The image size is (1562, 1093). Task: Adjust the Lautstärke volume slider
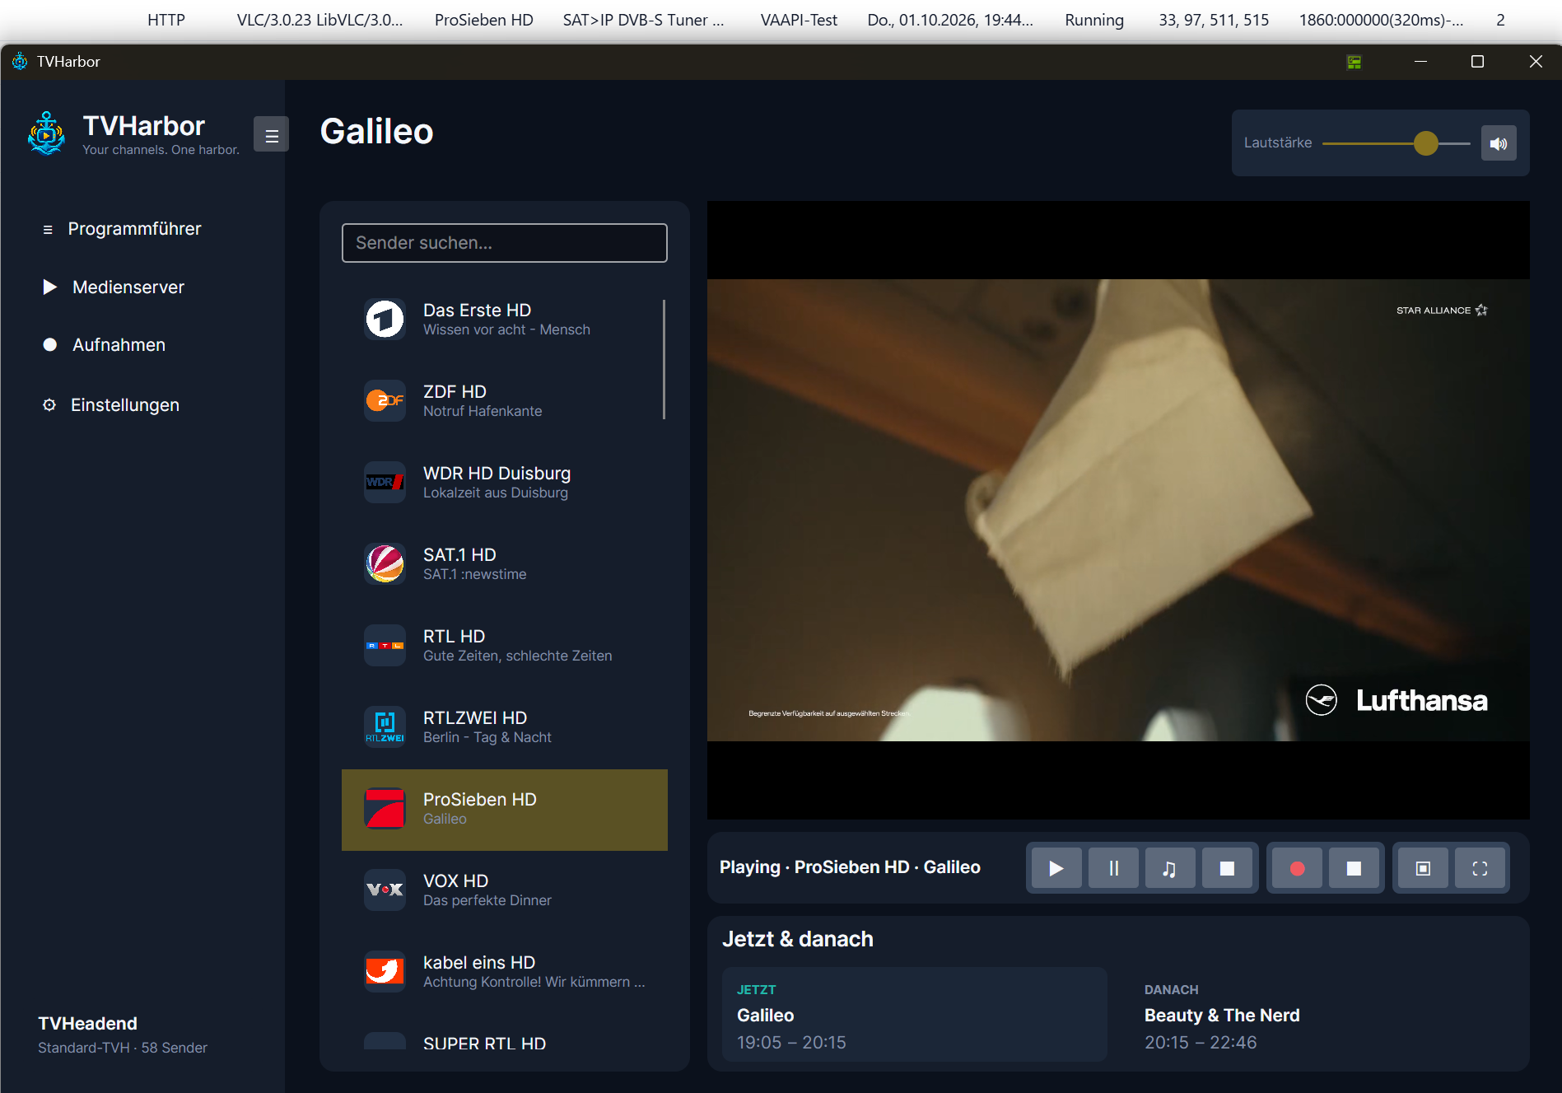pos(1396,143)
